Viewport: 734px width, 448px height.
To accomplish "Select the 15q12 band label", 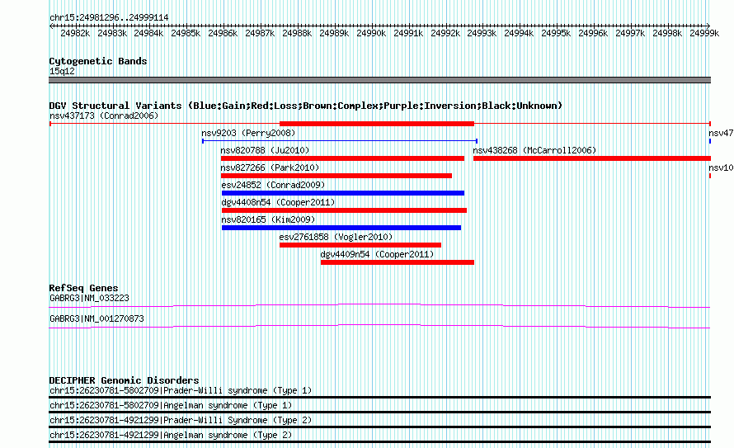I will tap(62, 71).
